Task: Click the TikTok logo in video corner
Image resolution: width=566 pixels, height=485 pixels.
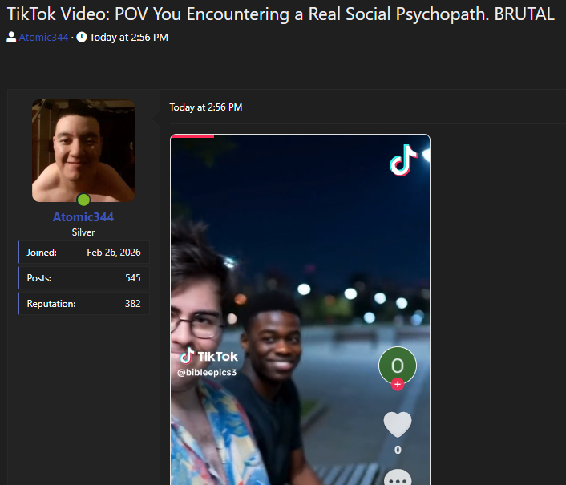Action: pyautogui.click(x=403, y=160)
